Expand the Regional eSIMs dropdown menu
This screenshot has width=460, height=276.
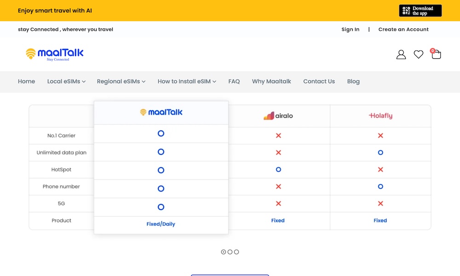tap(121, 81)
